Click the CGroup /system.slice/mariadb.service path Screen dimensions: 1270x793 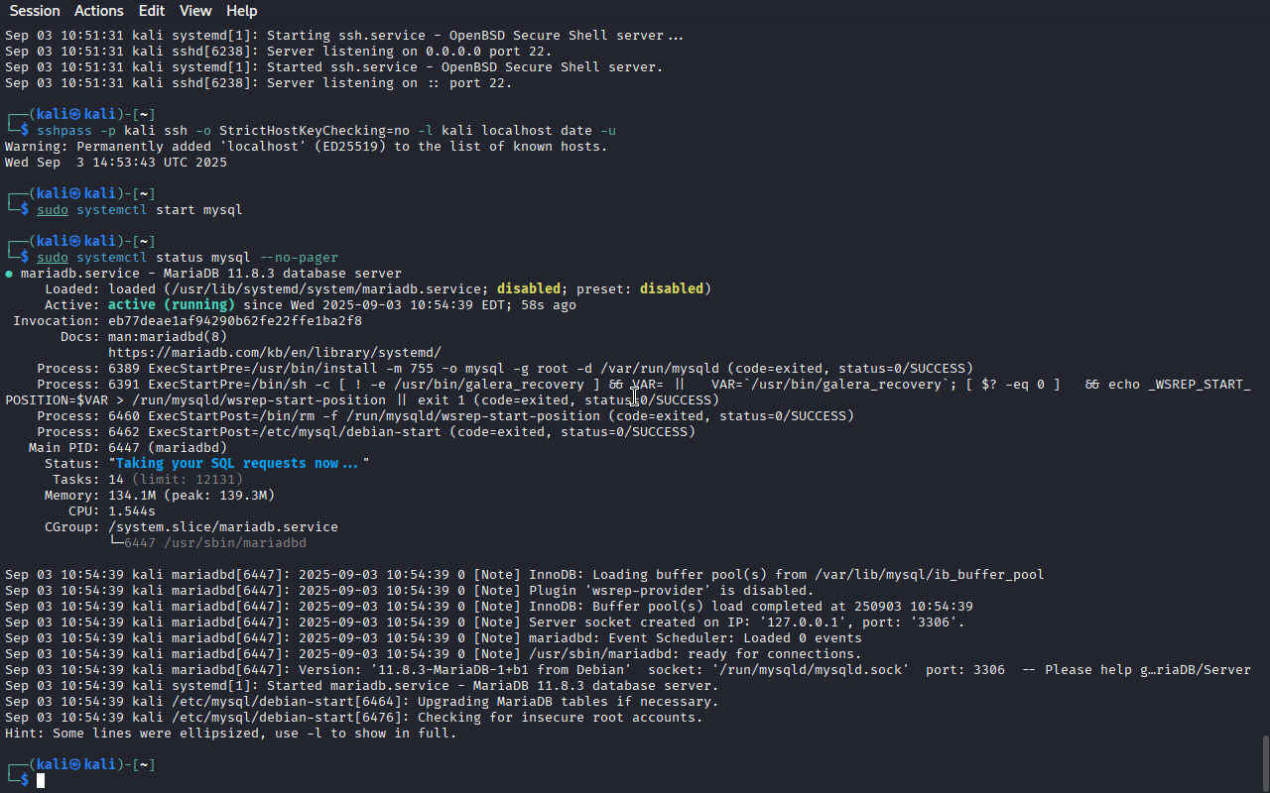tap(223, 527)
